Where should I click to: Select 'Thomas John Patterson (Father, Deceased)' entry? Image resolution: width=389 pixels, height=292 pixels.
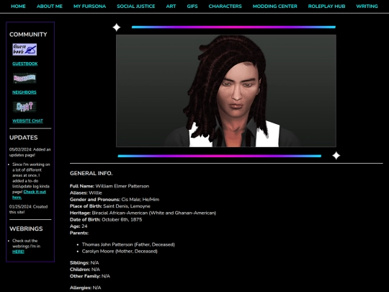[128, 244]
